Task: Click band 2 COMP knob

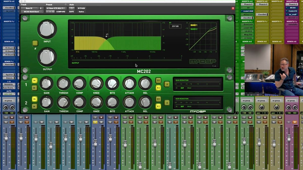Action: [80, 102]
